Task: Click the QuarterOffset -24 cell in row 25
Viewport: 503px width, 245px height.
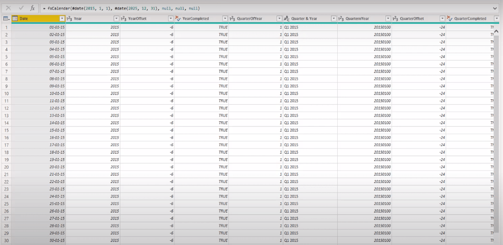Action: (419, 203)
